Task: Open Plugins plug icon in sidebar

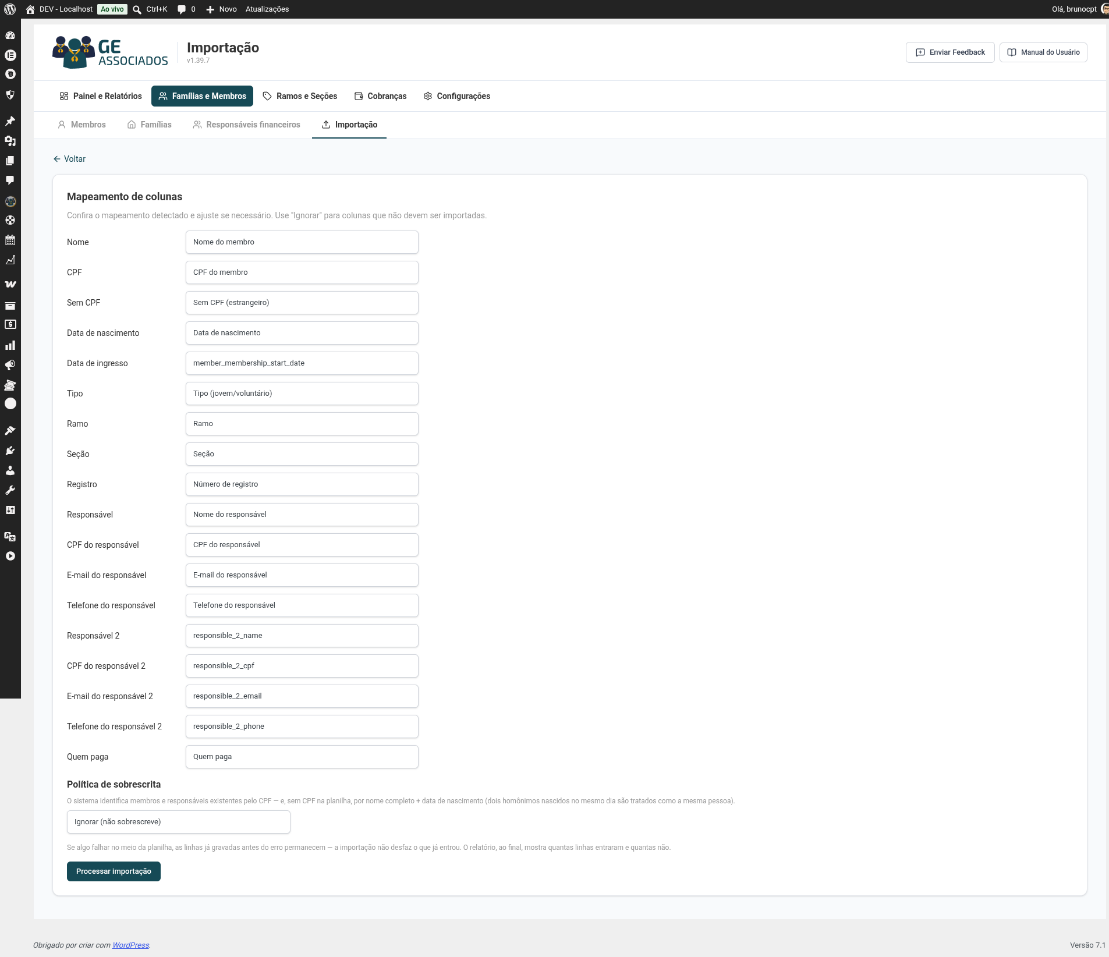Action: pyautogui.click(x=10, y=451)
